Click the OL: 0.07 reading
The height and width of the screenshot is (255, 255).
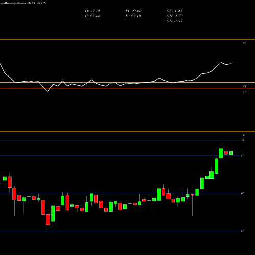click(x=174, y=21)
